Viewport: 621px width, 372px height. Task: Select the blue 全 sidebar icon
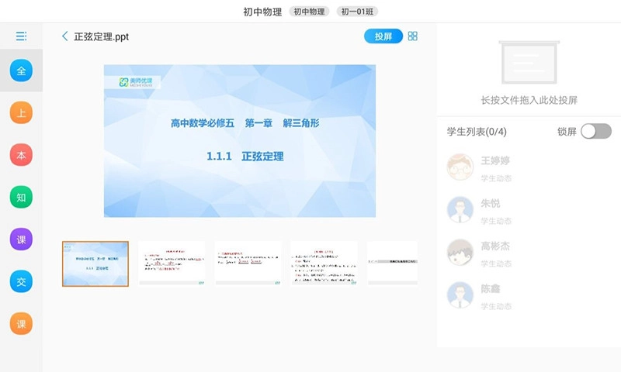(x=21, y=71)
